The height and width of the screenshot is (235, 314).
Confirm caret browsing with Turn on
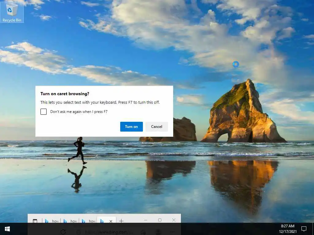click(x=131, y=126)
